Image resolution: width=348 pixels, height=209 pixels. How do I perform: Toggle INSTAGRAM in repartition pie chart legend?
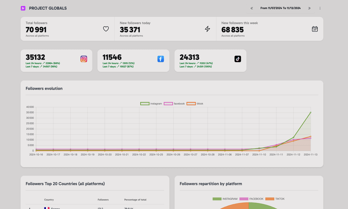point(225,199)
